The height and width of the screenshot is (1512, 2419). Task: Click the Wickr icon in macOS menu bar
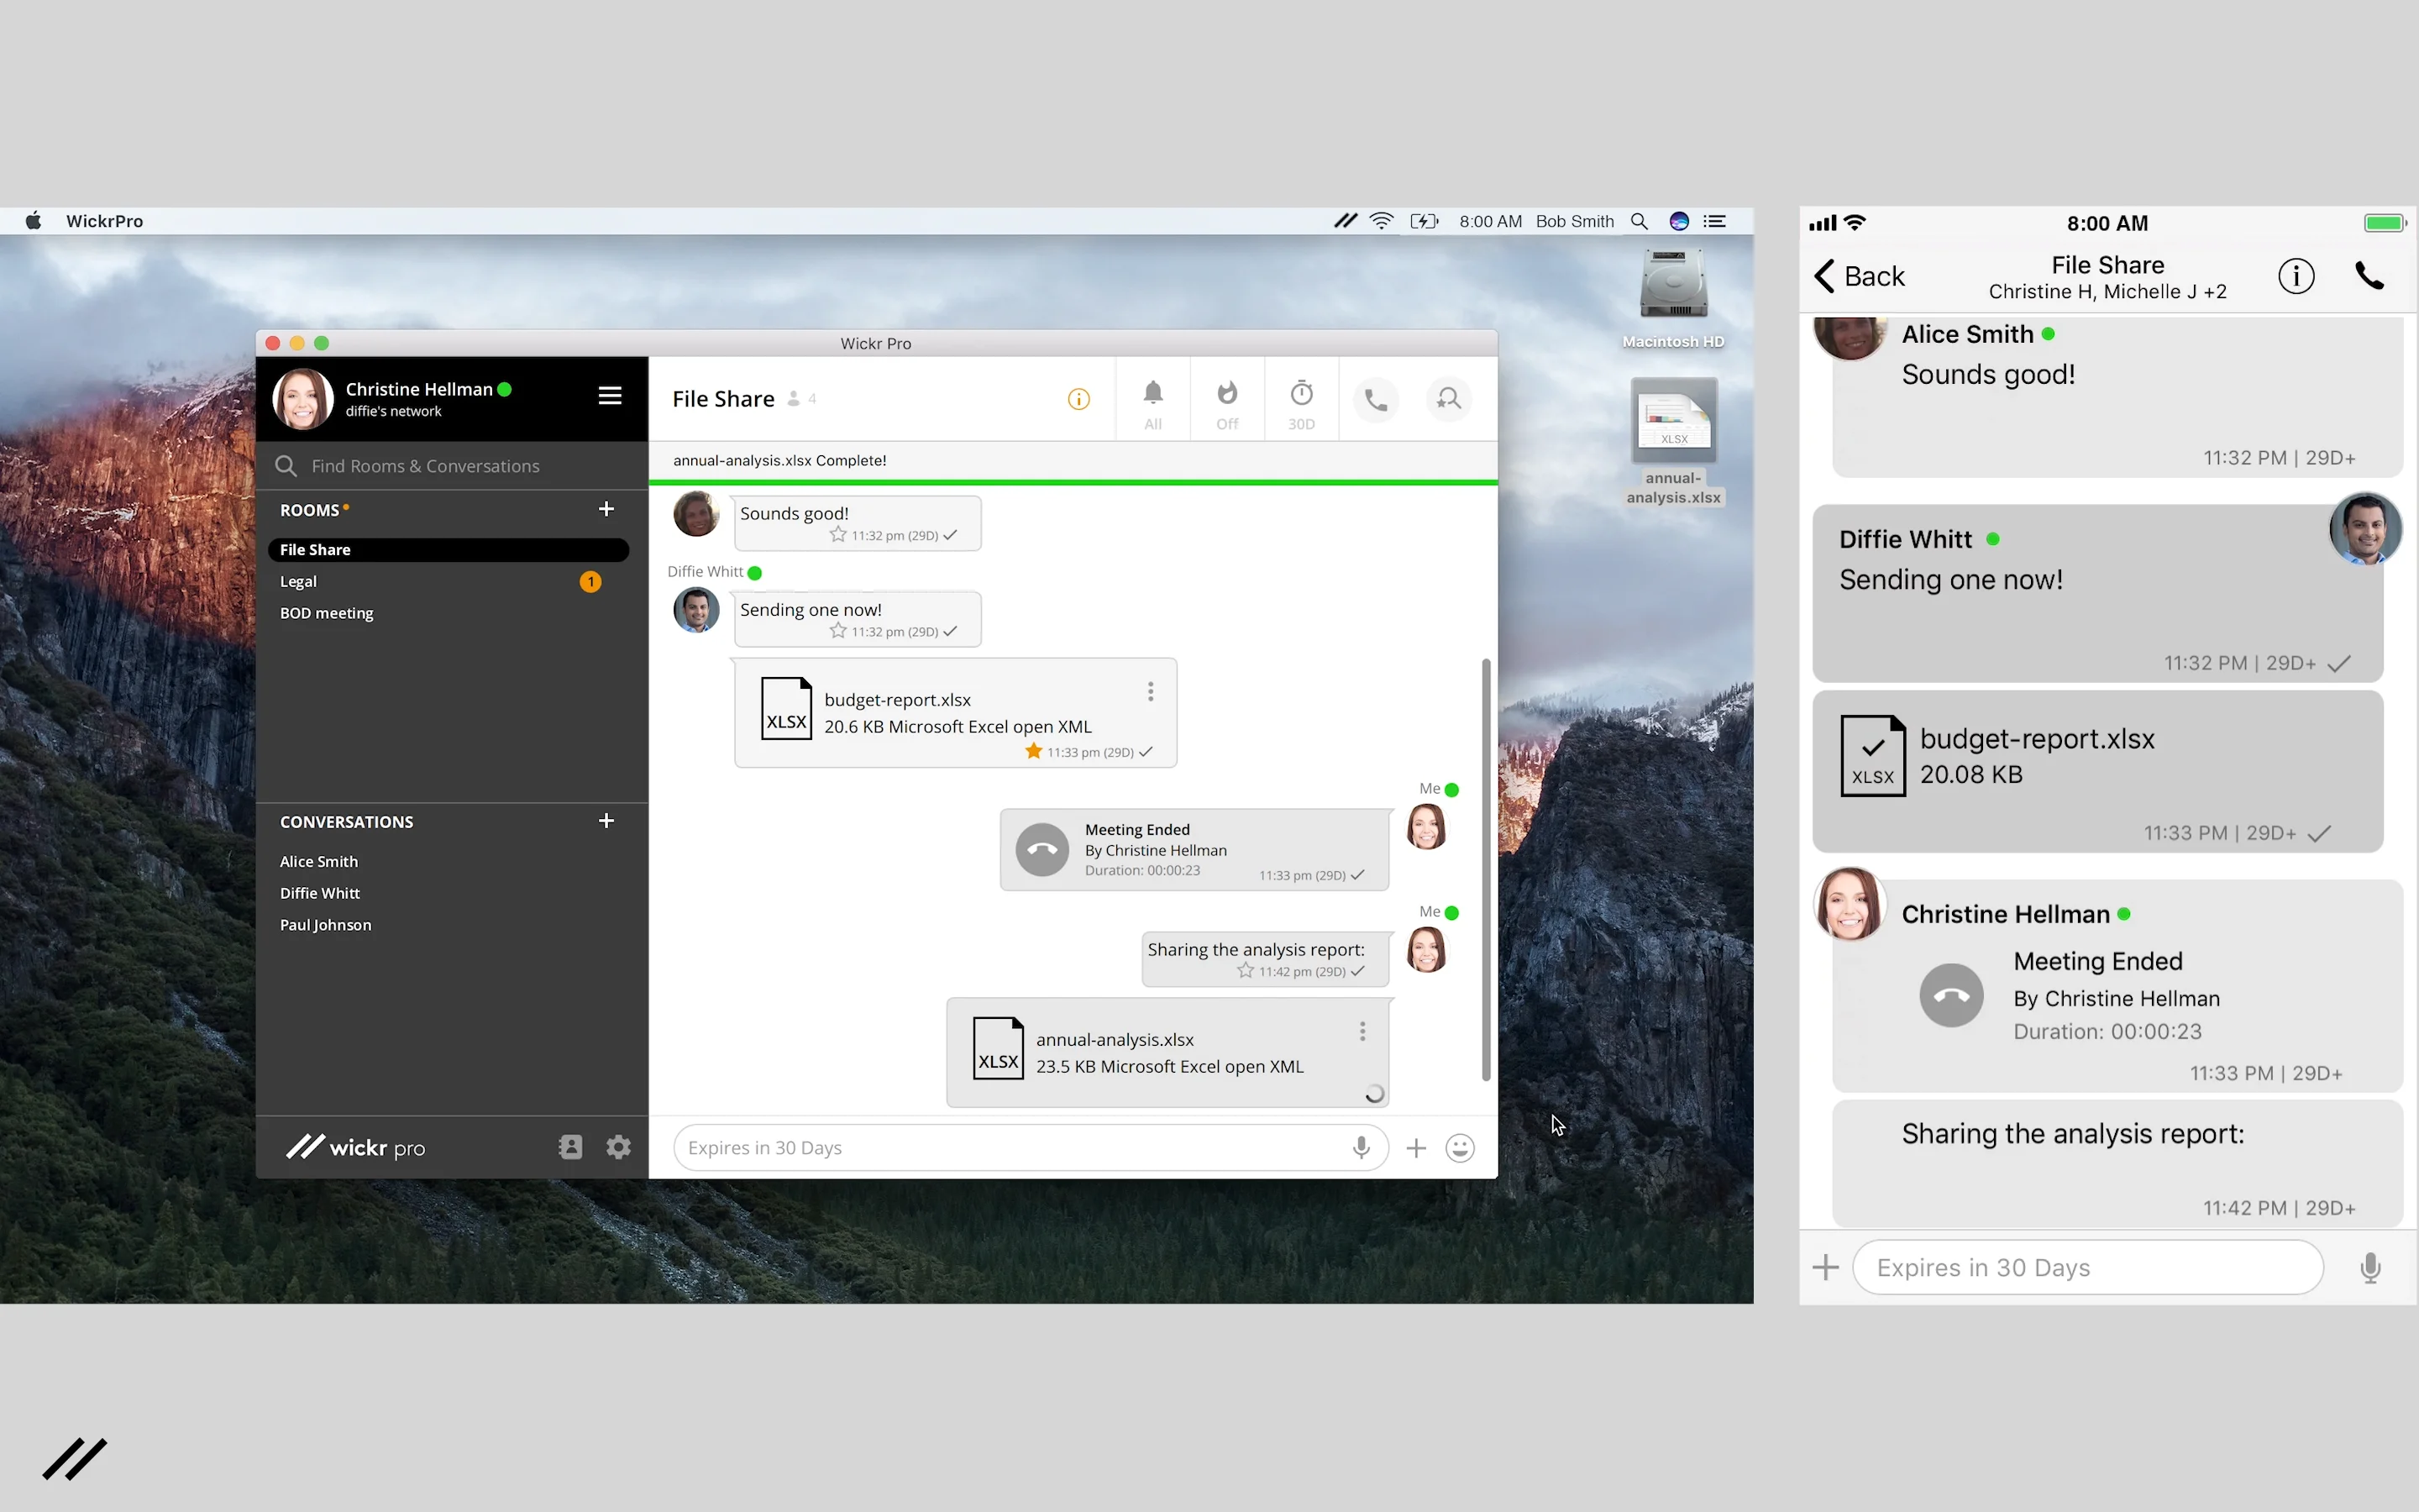pyautogui.click(x=1346, y=221)
